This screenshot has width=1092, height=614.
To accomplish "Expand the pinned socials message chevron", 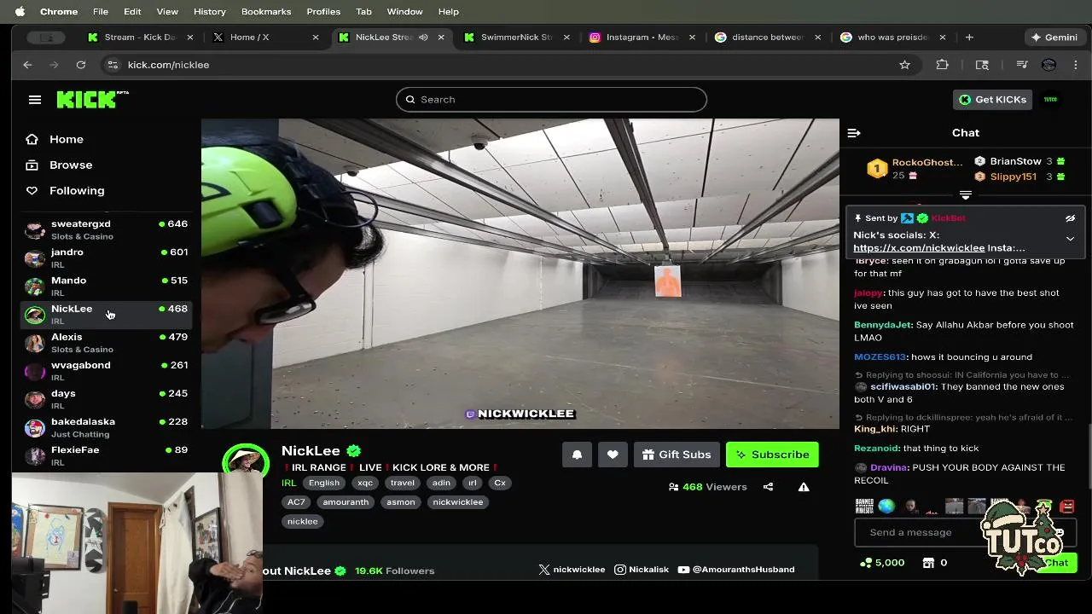I will click(1070, 239).
